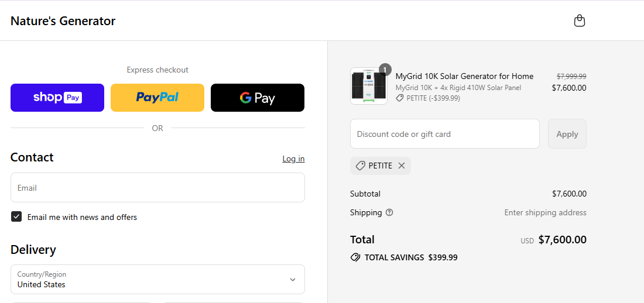This screenshot has height=303, width=644.
Task: Click the Nature's Generator store name
Action: pyautogui.click(x=63, y=21)
